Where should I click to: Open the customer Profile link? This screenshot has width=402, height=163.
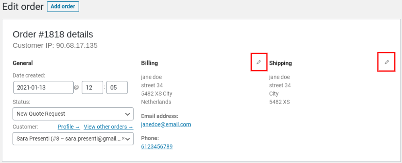click(69, 127)
